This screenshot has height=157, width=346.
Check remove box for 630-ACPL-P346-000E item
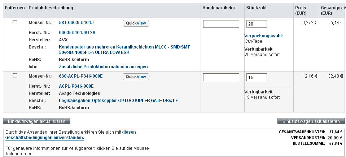coord(15,75)
